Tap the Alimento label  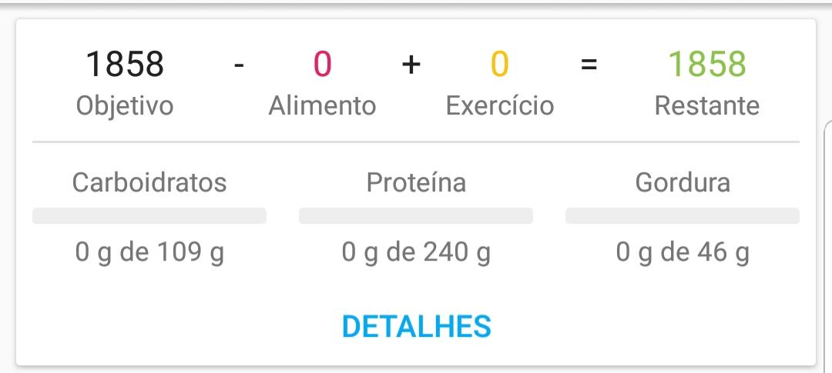323,105
